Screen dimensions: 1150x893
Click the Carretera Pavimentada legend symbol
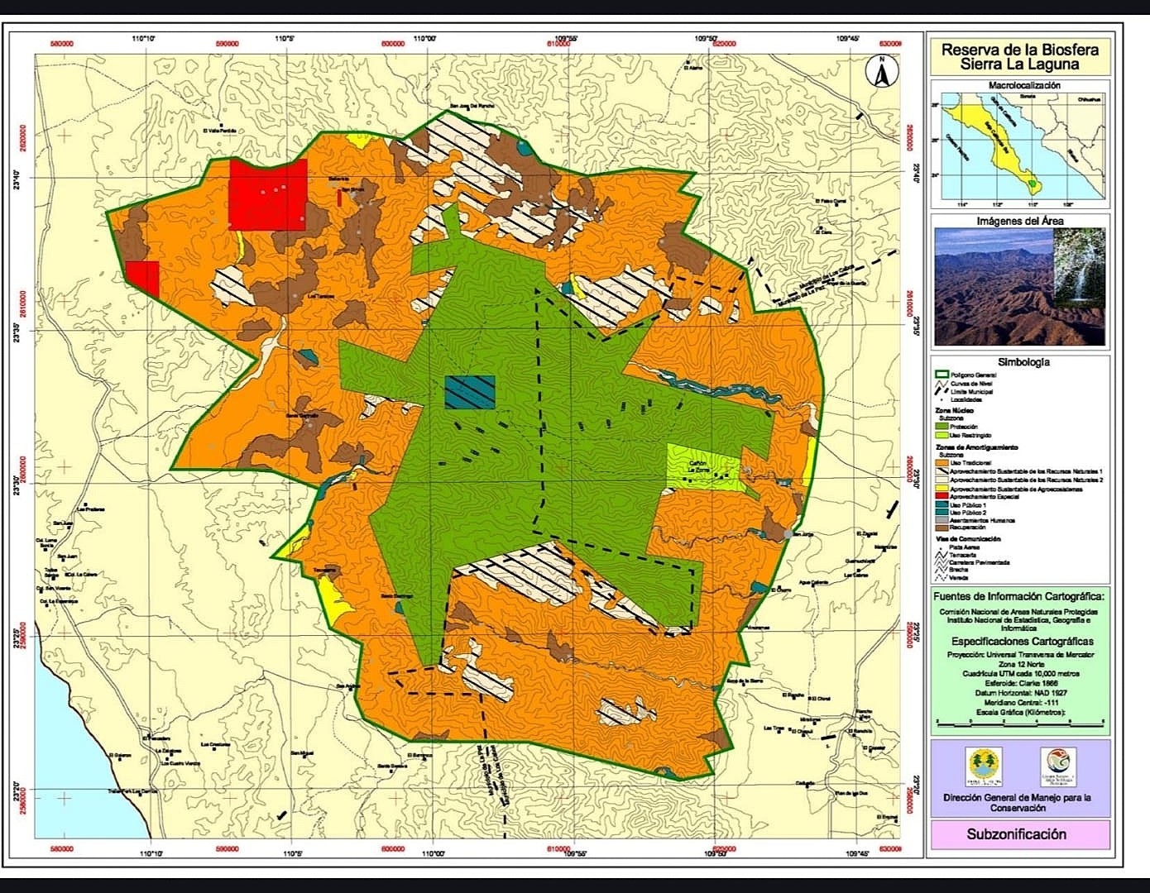941,562
